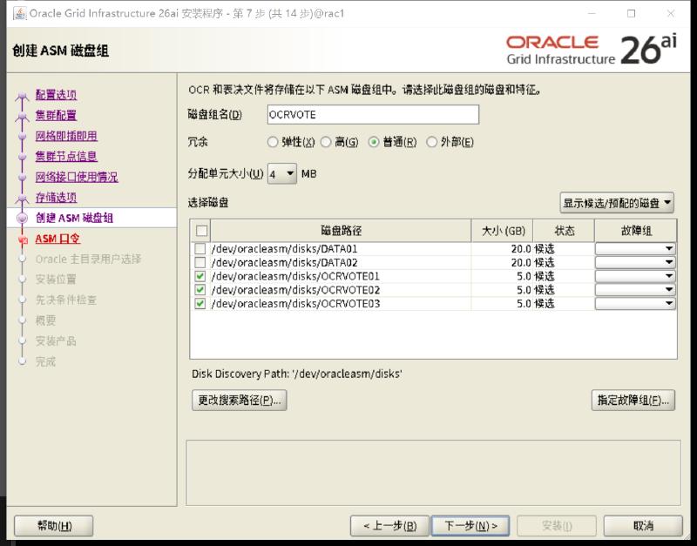Go to the 集群节点信息 step
The height and width of the screenshot is (546, 697).
coord(66,157)
